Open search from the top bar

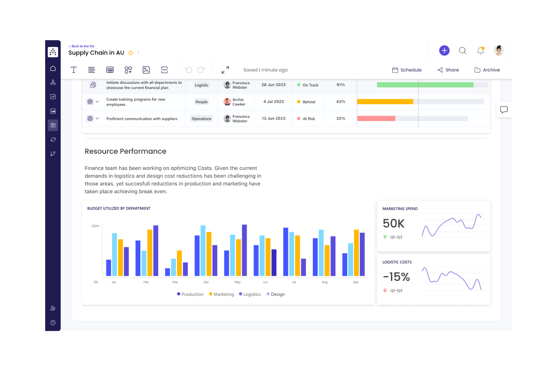[462, 50]
